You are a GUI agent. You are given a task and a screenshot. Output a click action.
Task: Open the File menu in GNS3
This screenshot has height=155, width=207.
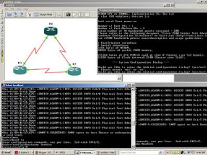pyautogui.click(x=7, y=9)
